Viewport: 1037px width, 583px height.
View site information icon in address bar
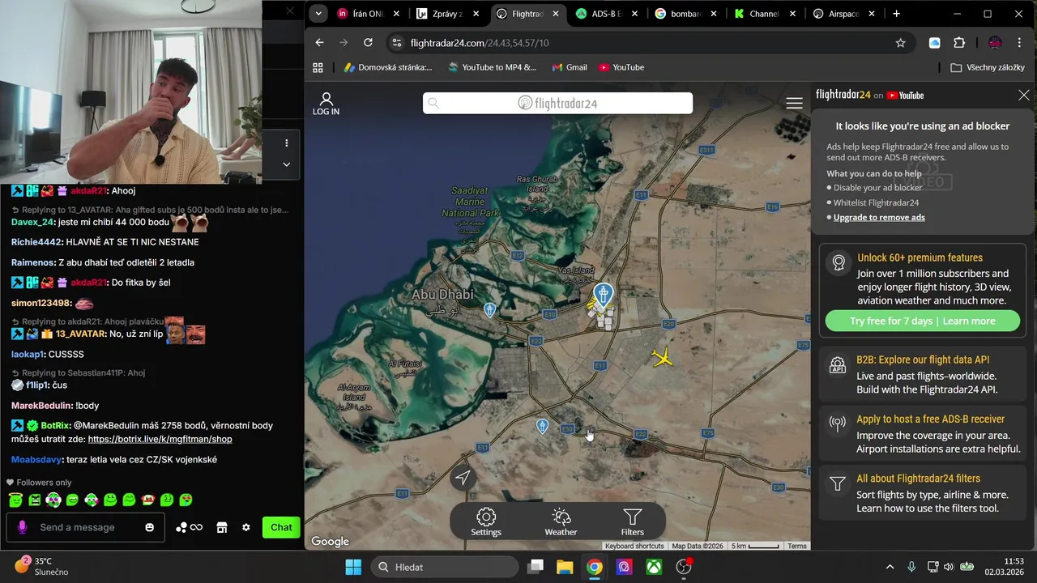click(395, 43)
